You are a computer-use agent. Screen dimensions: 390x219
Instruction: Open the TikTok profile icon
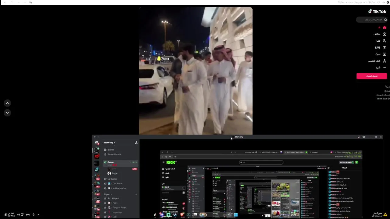pos(385,61)
